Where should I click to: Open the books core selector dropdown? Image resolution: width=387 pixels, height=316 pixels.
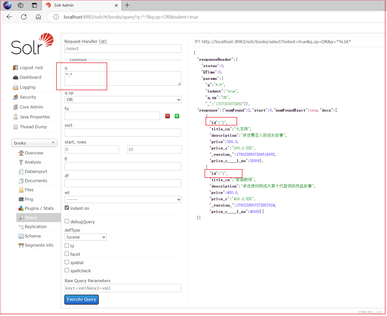[34, 143]
